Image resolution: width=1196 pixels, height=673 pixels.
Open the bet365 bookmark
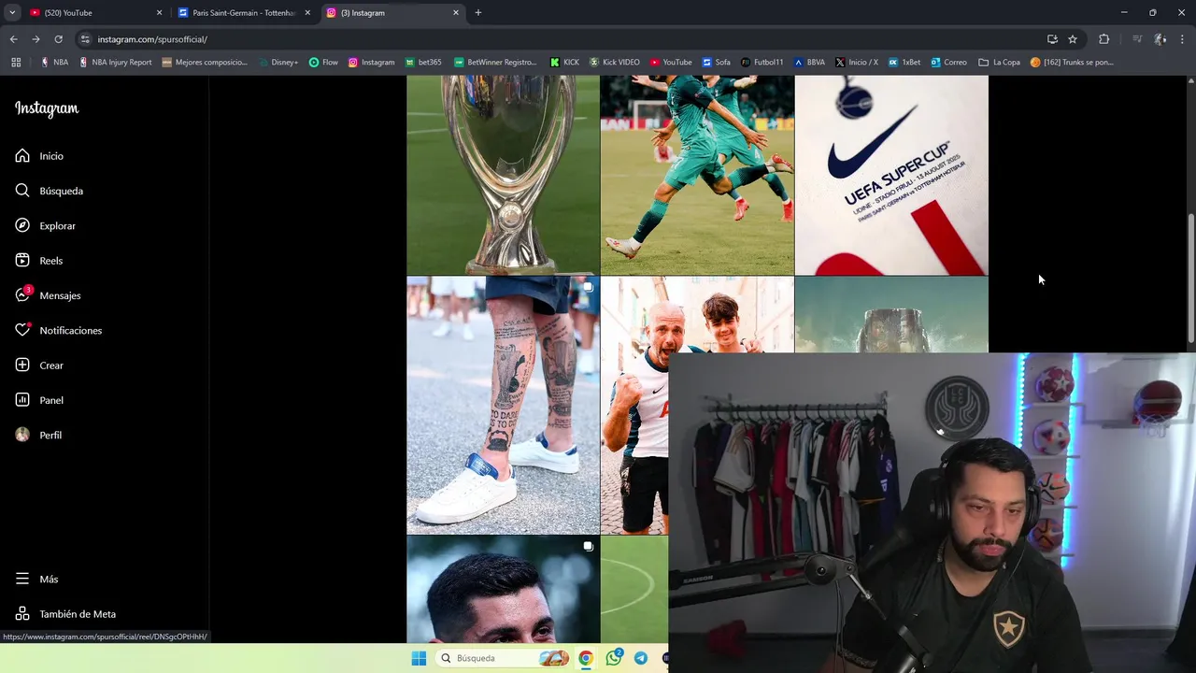[423, 63]
